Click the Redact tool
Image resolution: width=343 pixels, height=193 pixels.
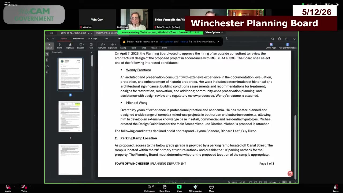tap(154, 48)
